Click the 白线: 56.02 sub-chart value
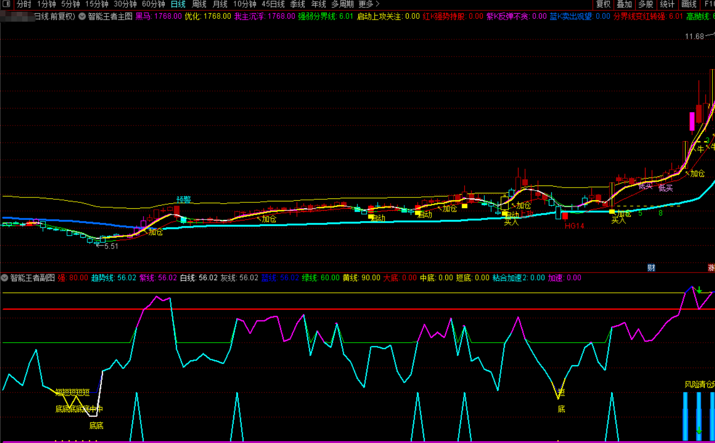Viewport: 715px width, 443px height. pyautogui.click(x=198, y=278)
